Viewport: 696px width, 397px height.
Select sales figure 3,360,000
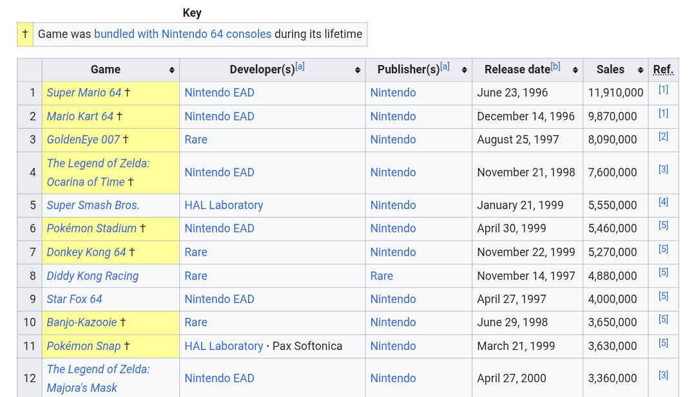click(x=613, y=378)
